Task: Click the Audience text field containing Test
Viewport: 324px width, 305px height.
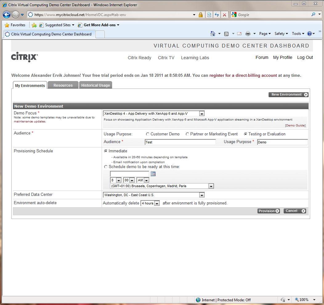Action: pyautogui.click(x=180, y=142)
